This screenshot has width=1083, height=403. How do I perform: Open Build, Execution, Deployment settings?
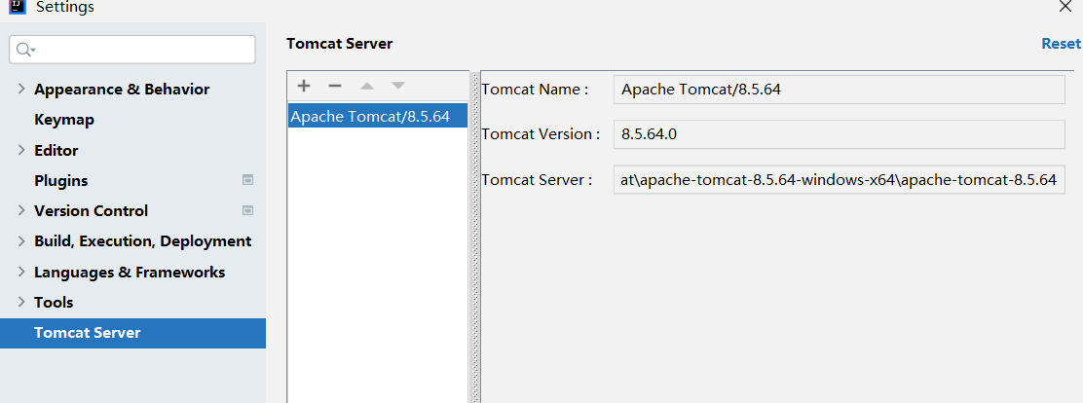[143, 241]
